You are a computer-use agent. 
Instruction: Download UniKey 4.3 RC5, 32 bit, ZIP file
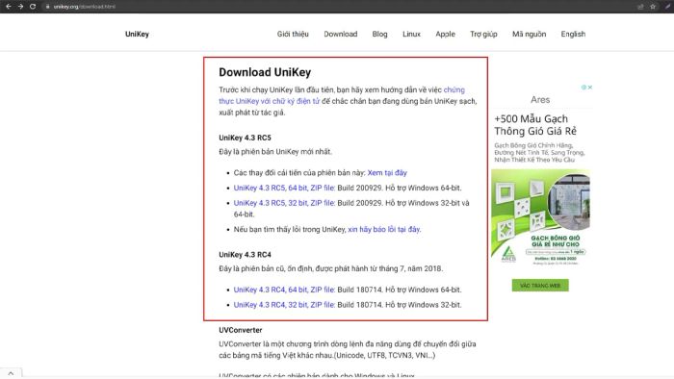pos(284,203)
